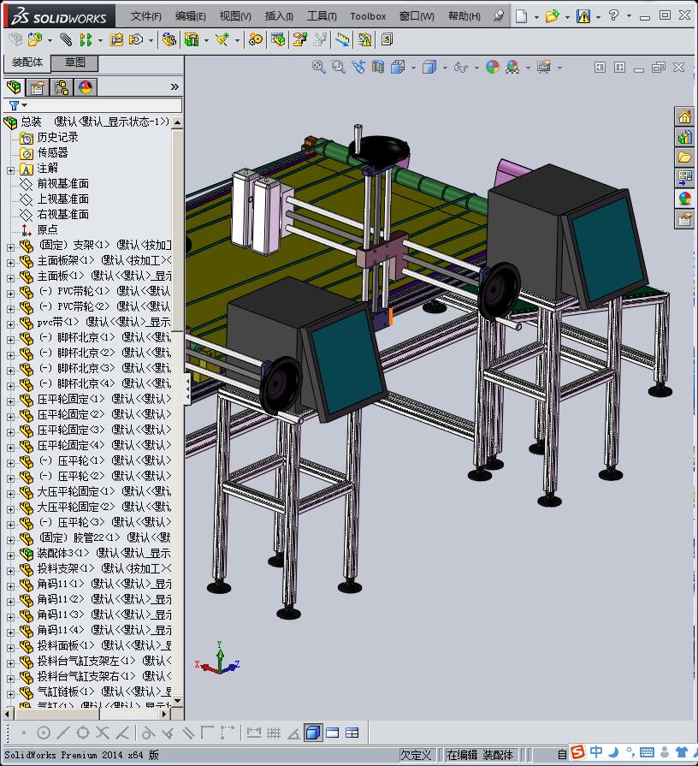Expand the (固定) 支架<1> tree node
Image resolution: width=698 pixels, height=766 pixels.
click(x=10, y=247)
